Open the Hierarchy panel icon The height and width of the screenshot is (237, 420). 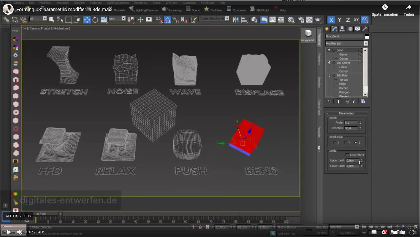coord(342,29)
